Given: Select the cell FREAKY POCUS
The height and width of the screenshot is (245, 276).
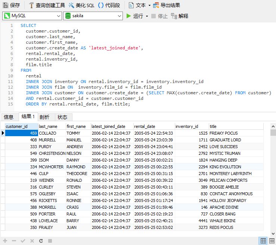Looking at the screenshot, I should tap(236, 133).
